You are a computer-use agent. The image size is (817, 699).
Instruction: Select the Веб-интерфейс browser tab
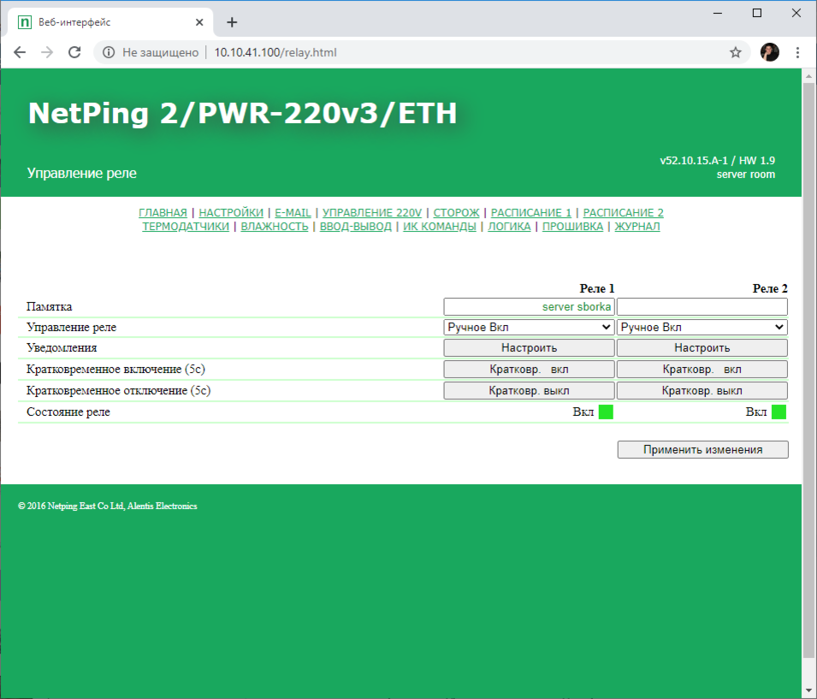point(110,22)
